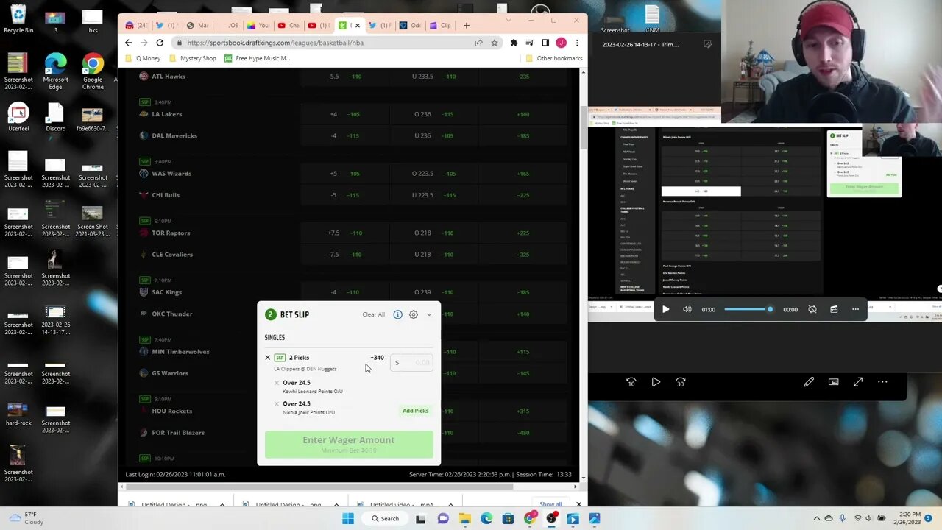
Task: Open TOR Raptors team link
Action: point(171,233)
